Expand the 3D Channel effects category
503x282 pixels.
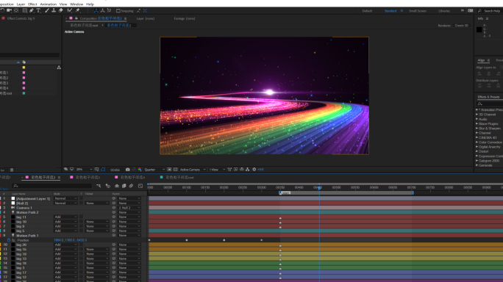[477, 115]
